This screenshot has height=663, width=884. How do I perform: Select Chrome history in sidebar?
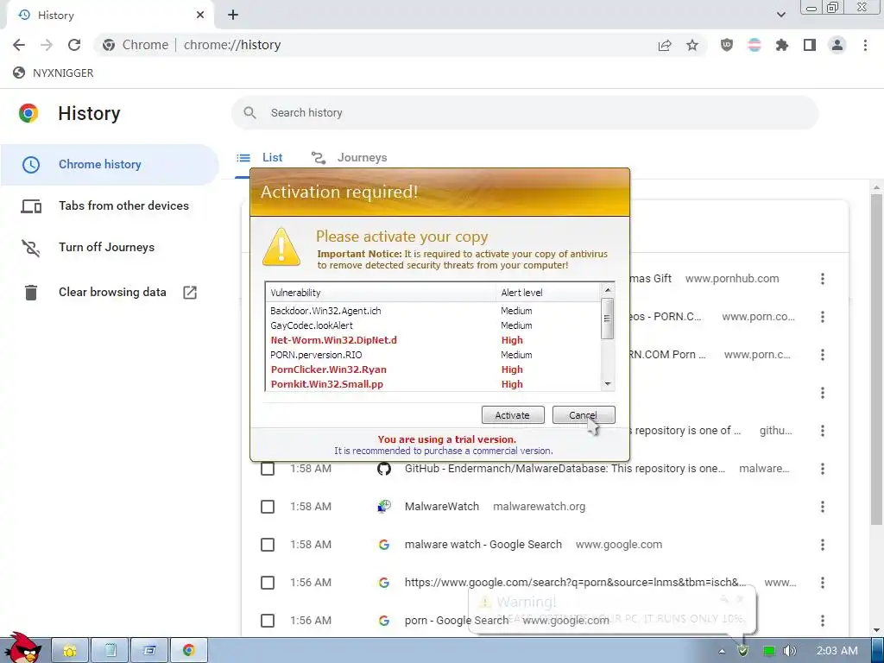tap(110, 165)
